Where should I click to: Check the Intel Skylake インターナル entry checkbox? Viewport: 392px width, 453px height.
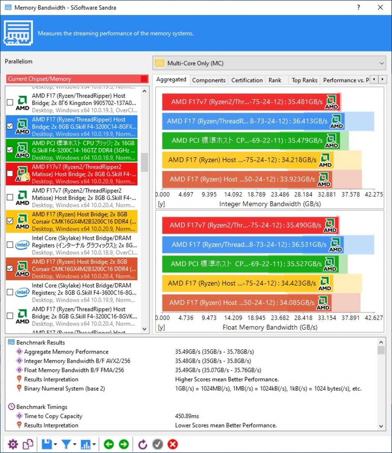[x=10, y=245]
